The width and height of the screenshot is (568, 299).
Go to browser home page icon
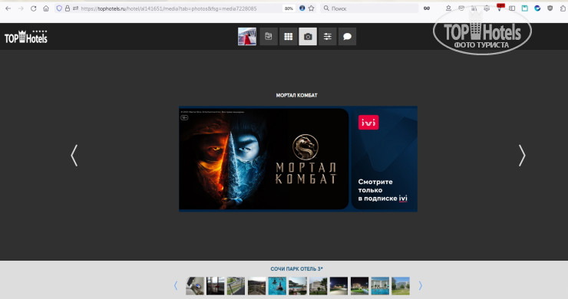[x=46, y=8]
